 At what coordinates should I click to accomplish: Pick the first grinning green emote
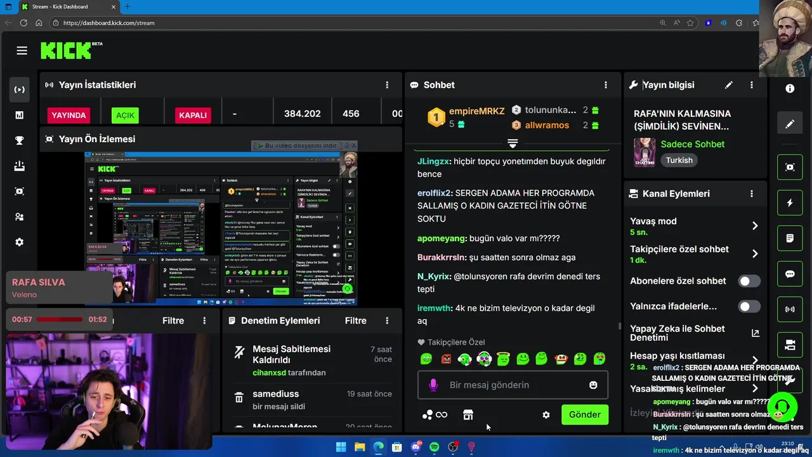426,359
